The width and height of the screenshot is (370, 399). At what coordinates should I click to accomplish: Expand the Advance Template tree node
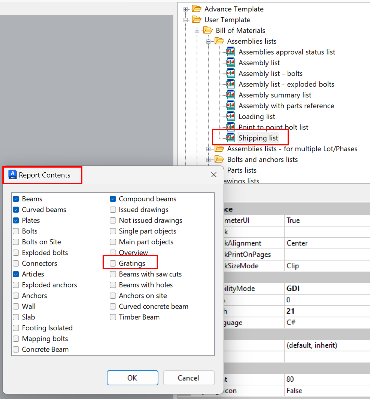[185, 9]
